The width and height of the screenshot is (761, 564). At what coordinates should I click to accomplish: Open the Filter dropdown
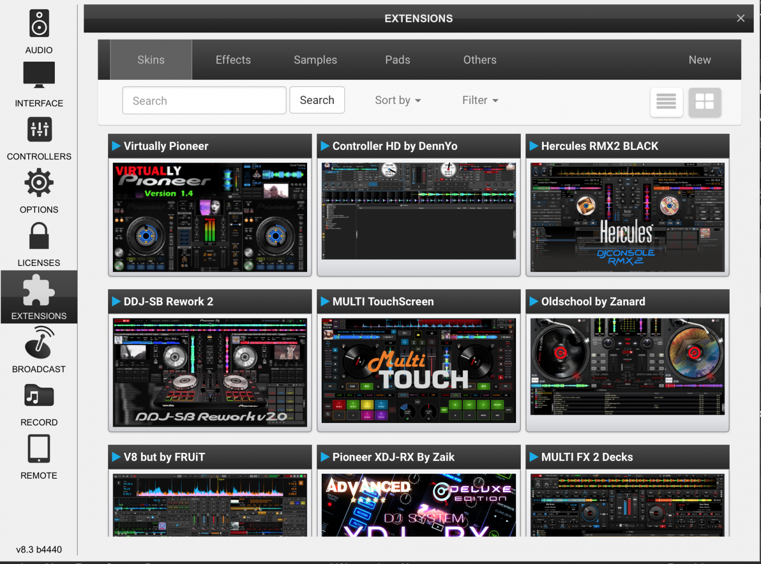[480, 100]
